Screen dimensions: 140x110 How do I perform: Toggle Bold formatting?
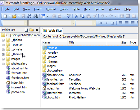click(101, 23)
